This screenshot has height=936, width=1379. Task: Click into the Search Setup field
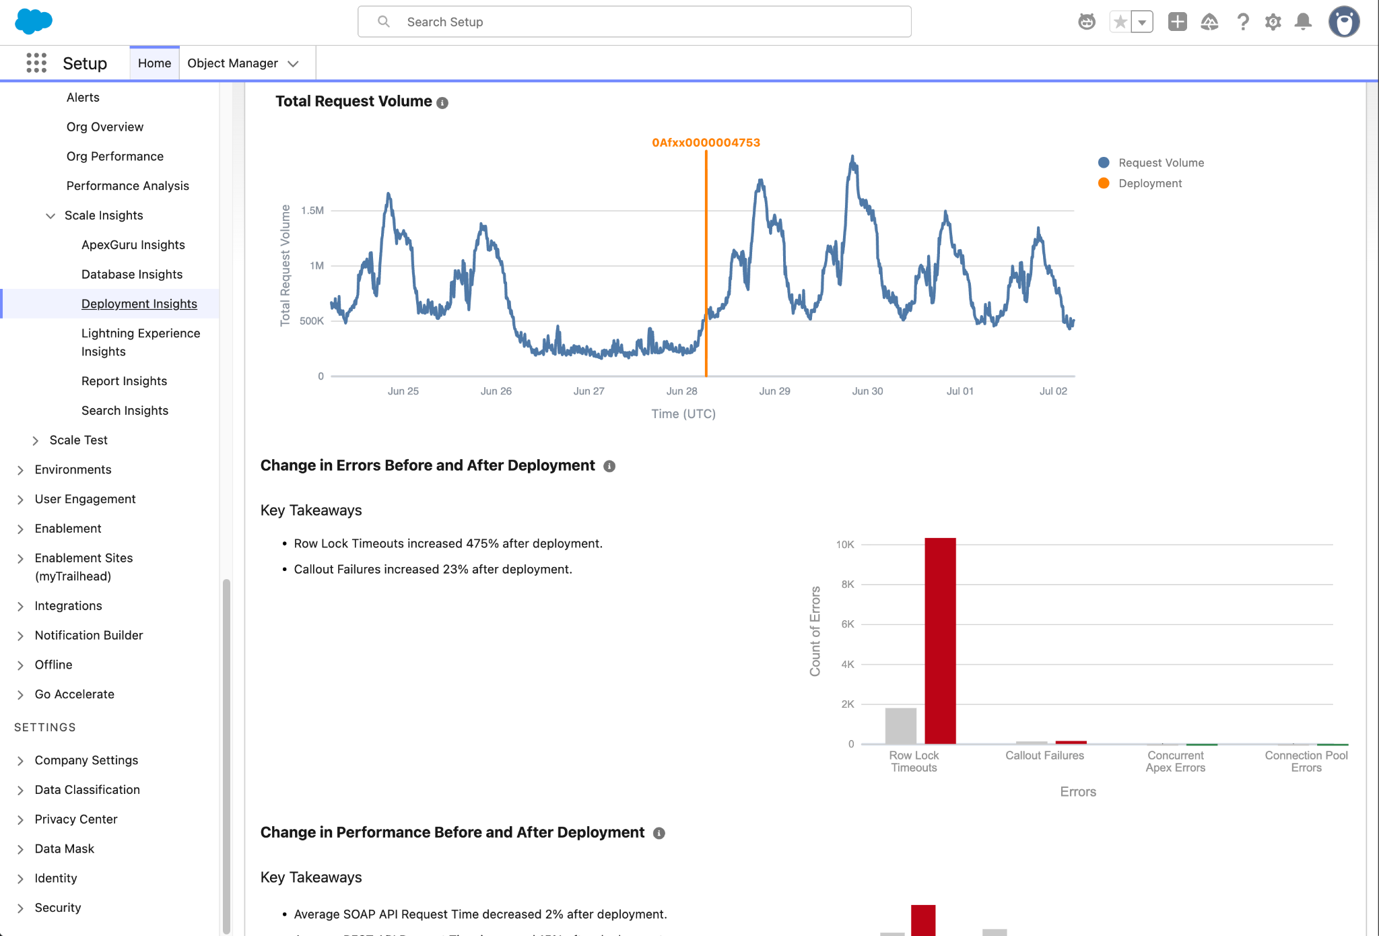click(x=634, y=22)
